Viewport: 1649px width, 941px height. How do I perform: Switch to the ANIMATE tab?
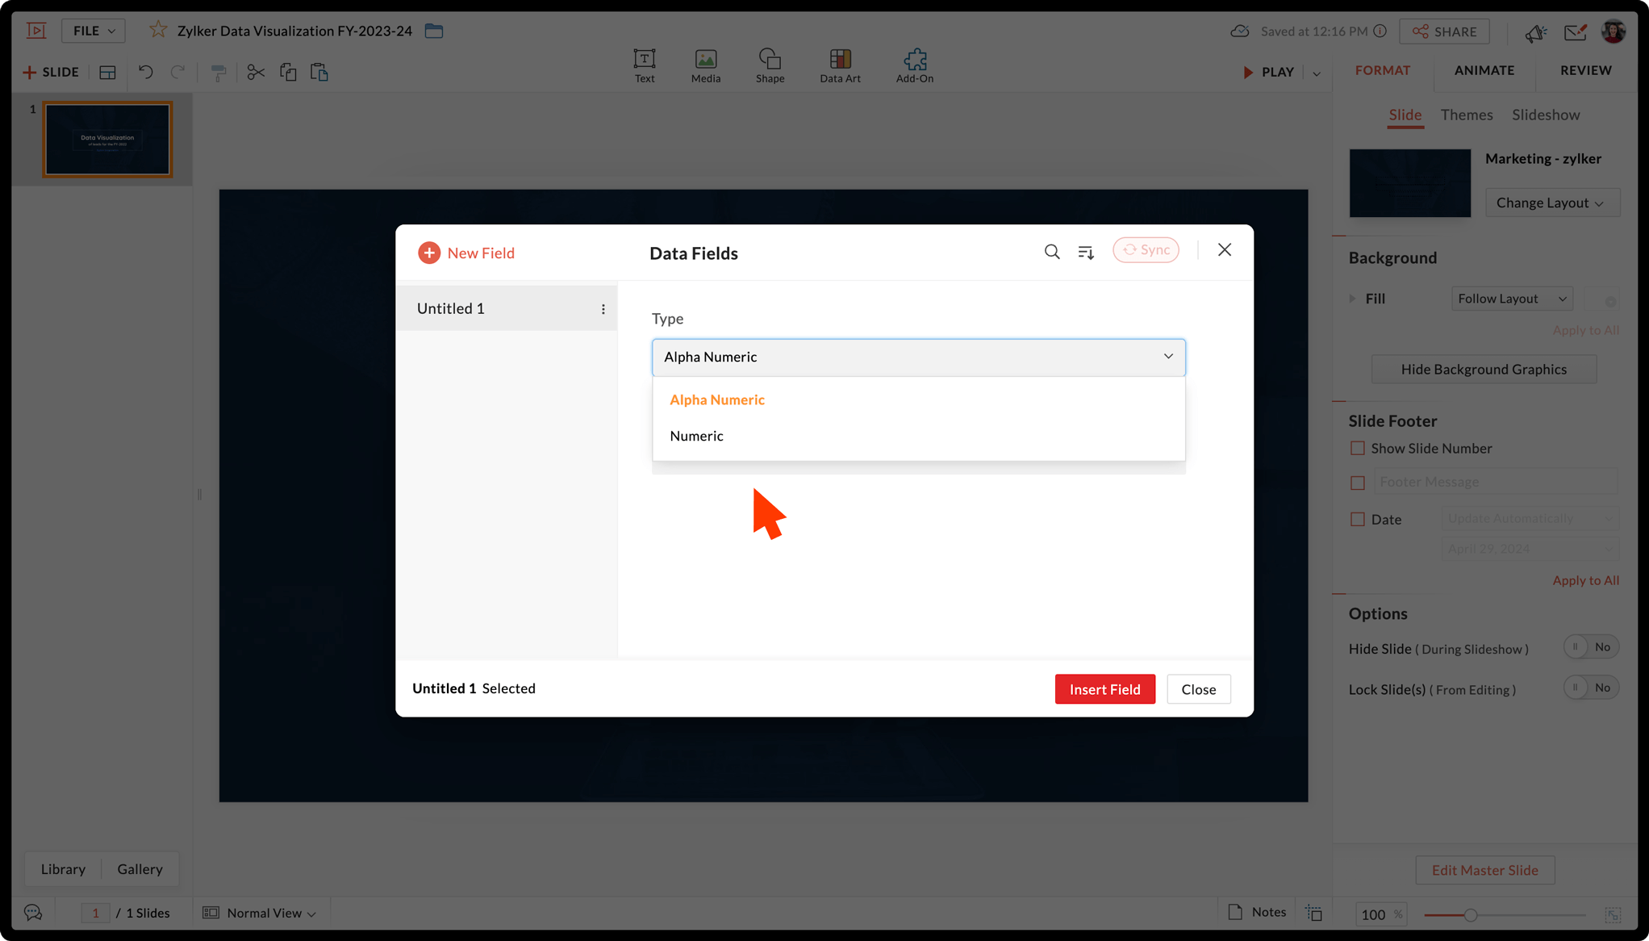tap(1484, 70)
